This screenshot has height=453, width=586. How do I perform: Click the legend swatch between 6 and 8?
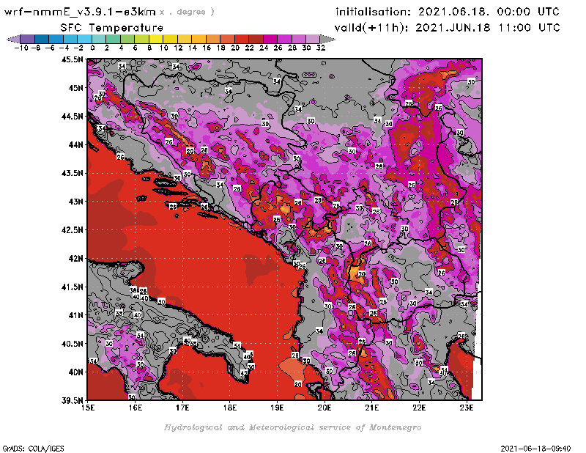tap(141, 39)
